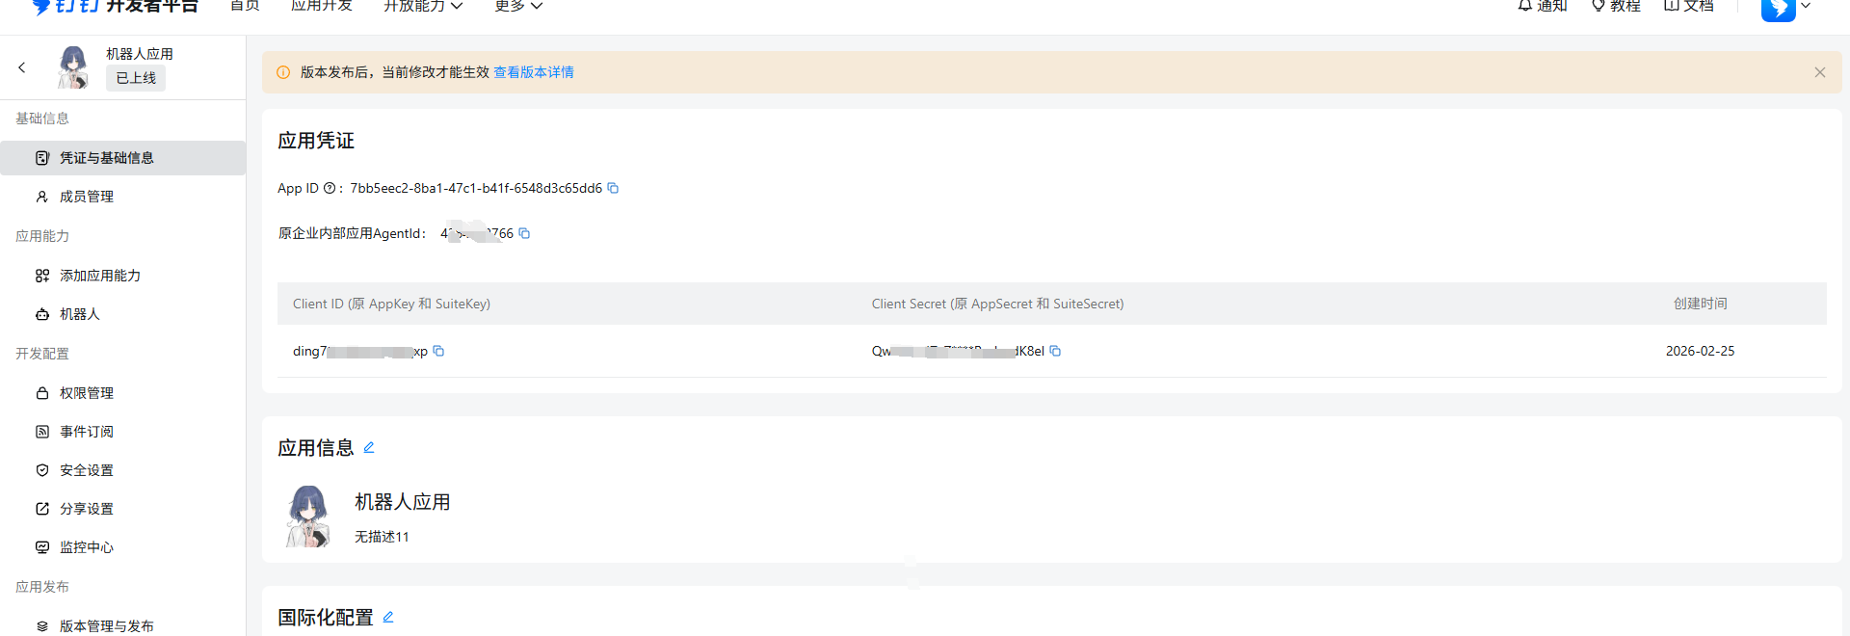The height and width of the screenshot is (636, 1850).
Task: Open the account avatar dropdown
Action: tap(1785, 8)
